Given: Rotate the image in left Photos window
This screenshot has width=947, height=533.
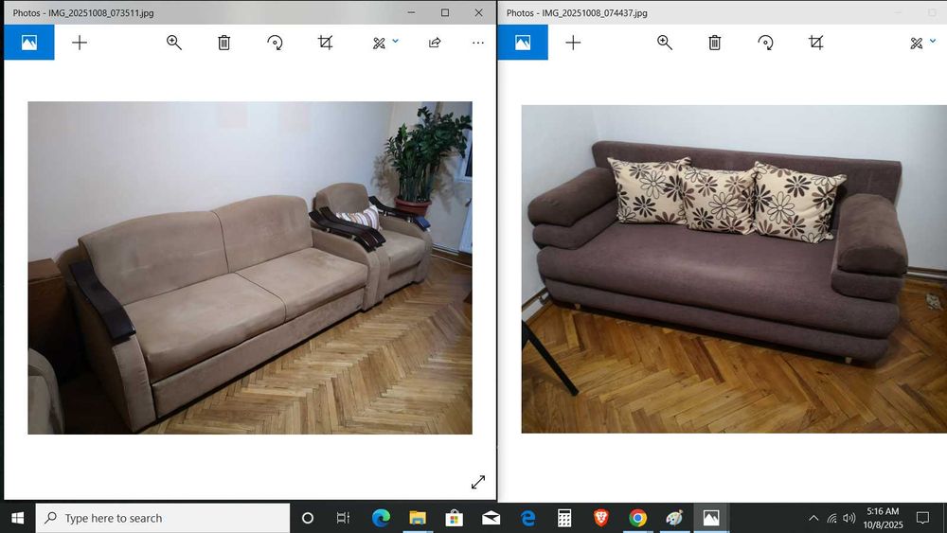Looking at the screenshot, I should click(x=275, y=43).
